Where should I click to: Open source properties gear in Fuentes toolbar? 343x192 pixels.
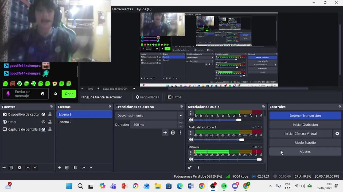click(x=20, y=167)
